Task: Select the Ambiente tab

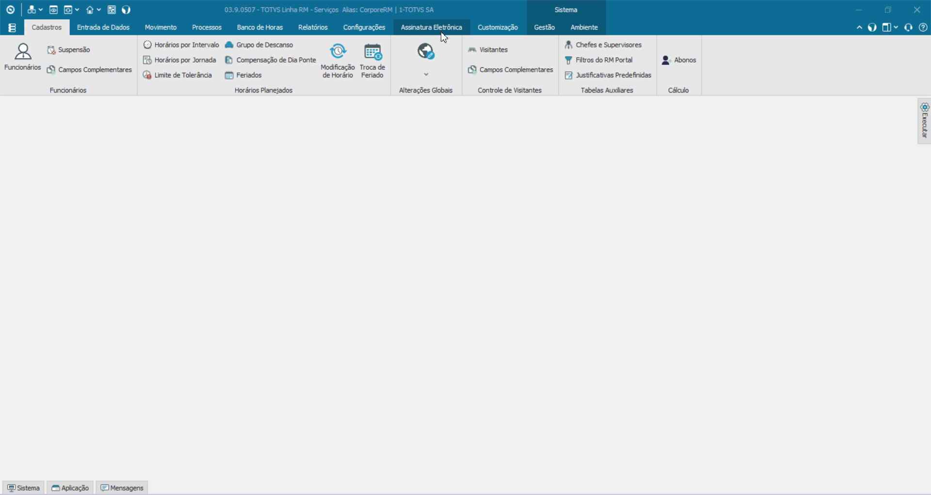Action: [584, 27]
